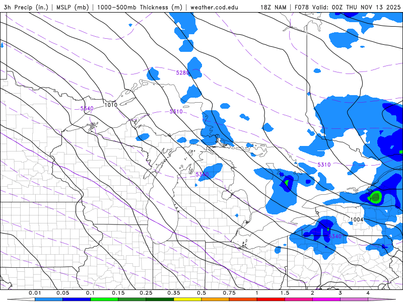
Task: Click the "0.5" legend value
Action: point(201,293)
